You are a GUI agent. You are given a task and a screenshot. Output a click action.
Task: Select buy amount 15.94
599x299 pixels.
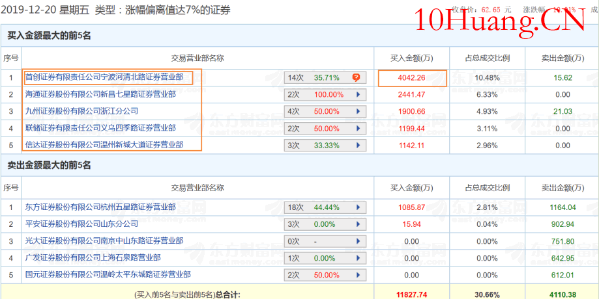[x=412, y=224]
